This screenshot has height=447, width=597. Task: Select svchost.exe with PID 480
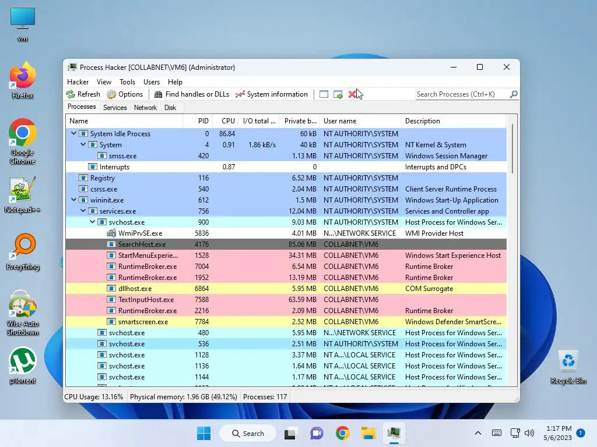click(x=286, y=332)
